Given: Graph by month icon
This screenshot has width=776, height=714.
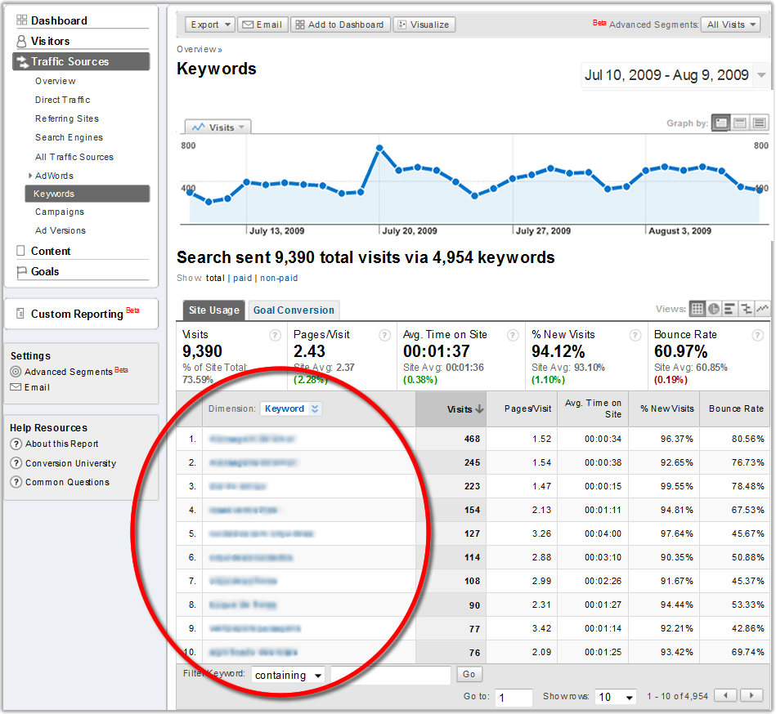Looking at the screenshot, I should (760, 123).
